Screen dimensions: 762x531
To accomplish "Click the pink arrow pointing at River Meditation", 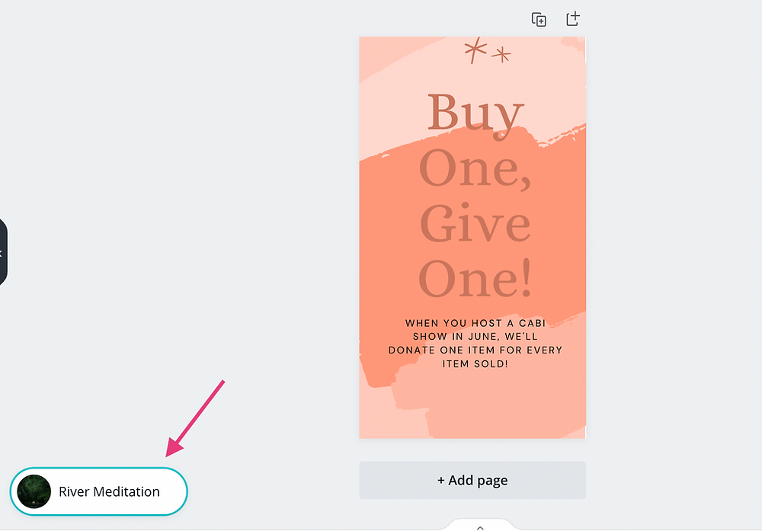I will (x=195, y=418).
